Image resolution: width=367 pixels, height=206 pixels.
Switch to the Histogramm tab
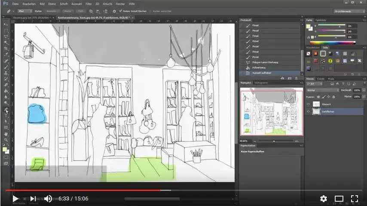coord(261,83)
